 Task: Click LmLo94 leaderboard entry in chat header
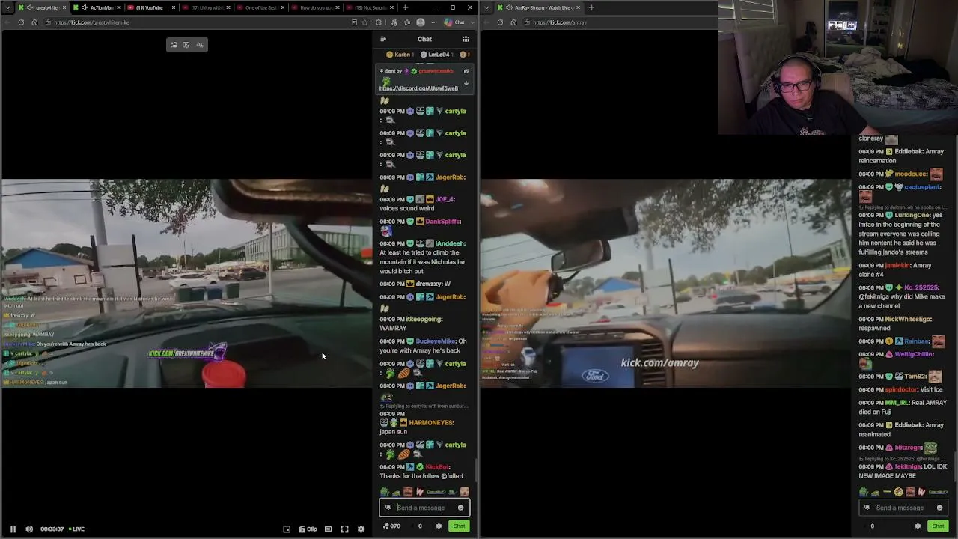tap(436, 55)
